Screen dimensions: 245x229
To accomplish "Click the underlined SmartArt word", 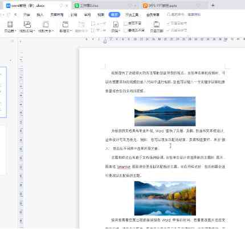I will coord(124,166).
